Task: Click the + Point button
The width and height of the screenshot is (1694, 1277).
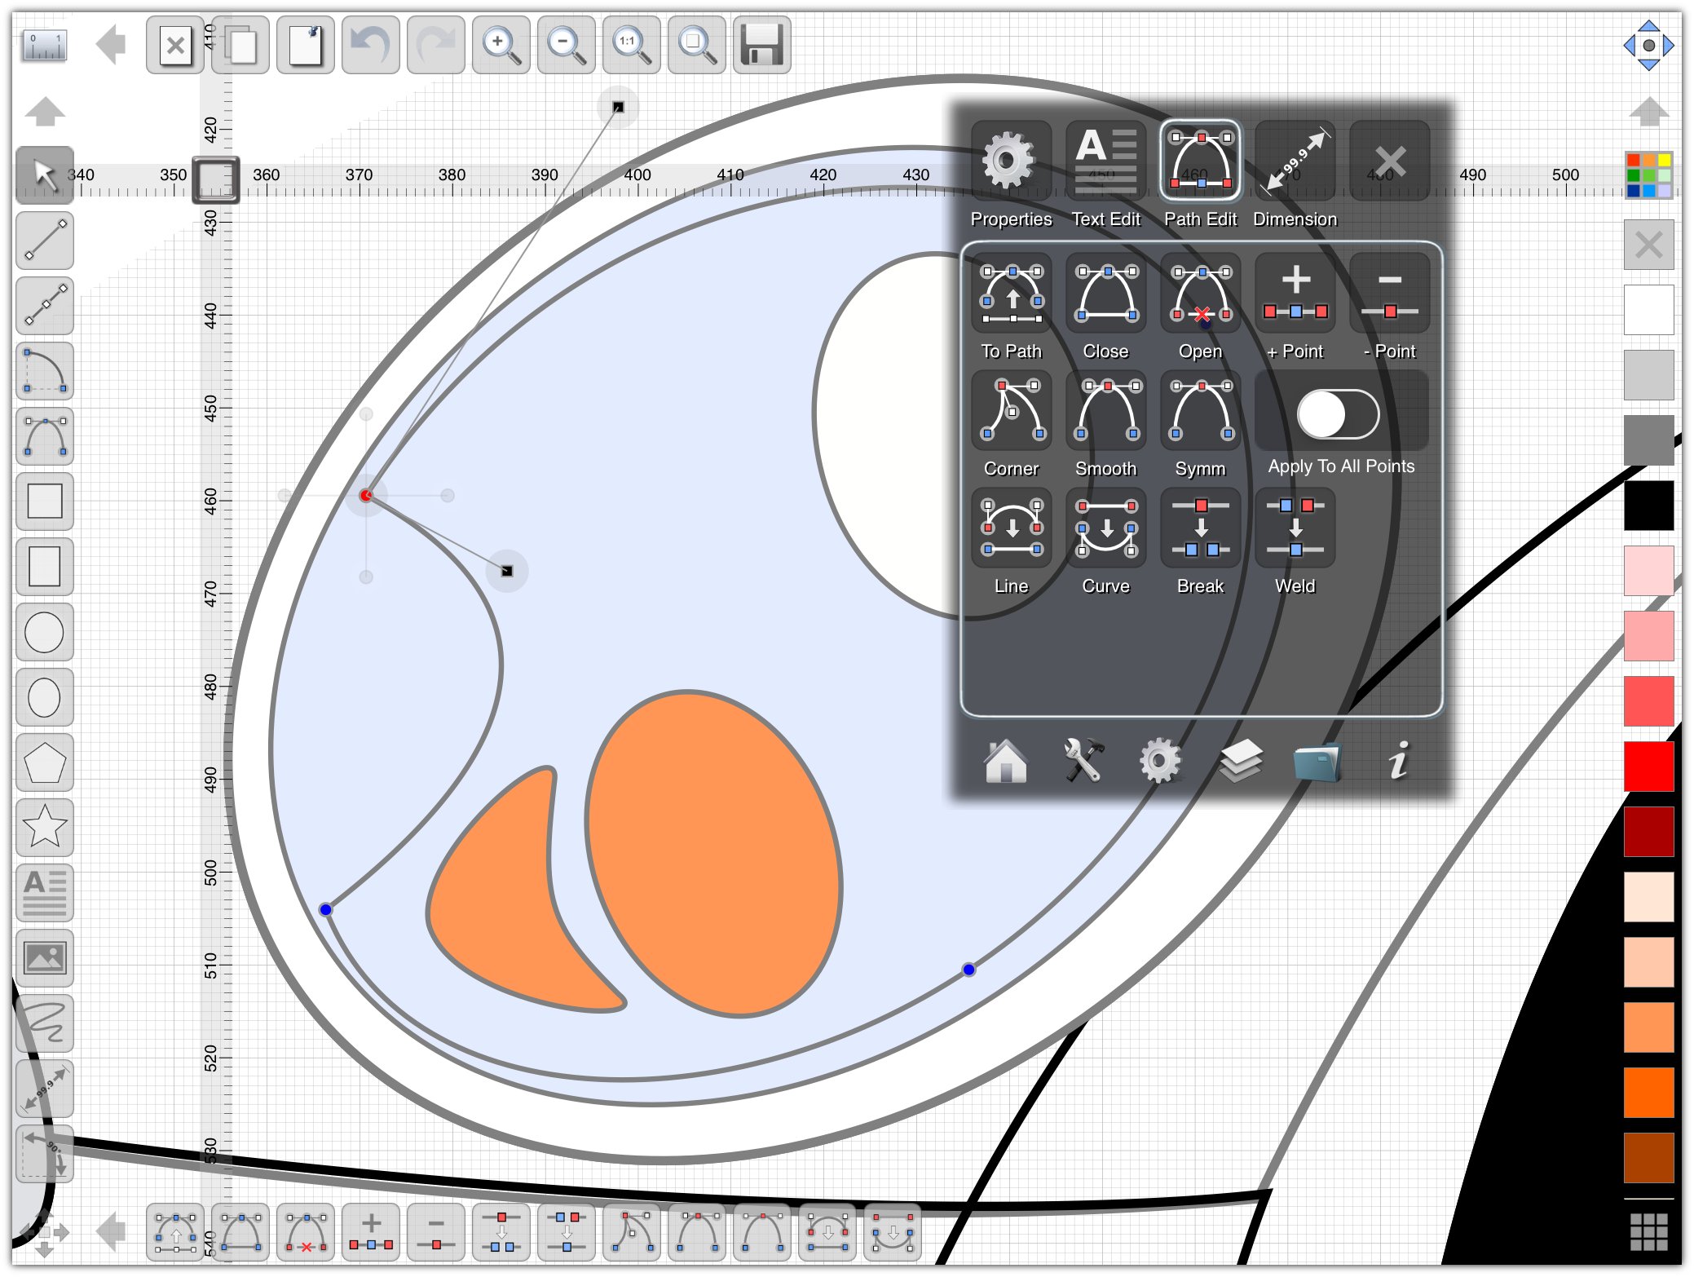Action: pos(1295,294)
